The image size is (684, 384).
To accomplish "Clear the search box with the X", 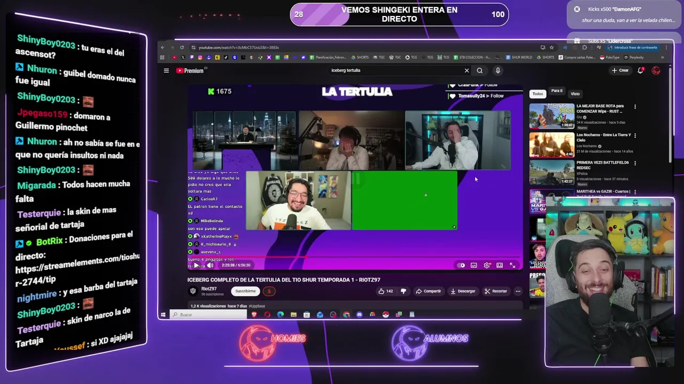I will click(467, 70).
